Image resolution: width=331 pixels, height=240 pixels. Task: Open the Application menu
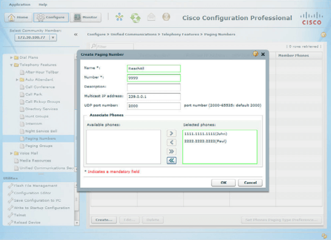pyautogui.click(x=20, y=4)
